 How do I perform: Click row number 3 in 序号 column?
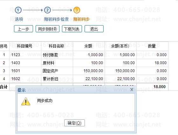(x=4, y=71)
